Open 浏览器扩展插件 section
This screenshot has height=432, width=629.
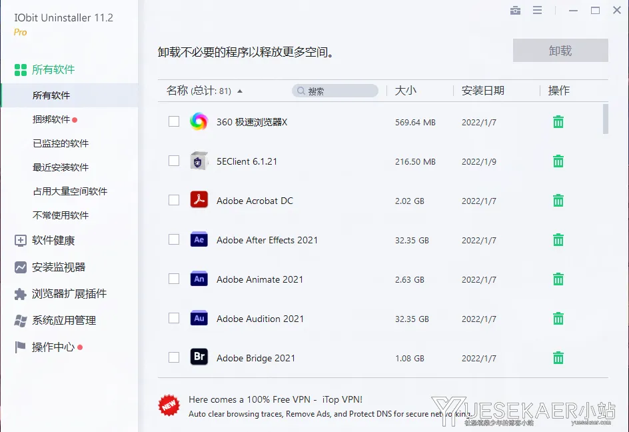(60, 293)
